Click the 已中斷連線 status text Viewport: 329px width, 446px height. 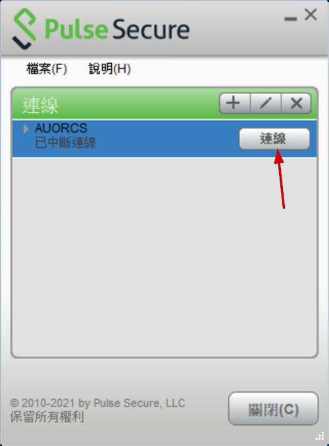(x=65, y=143)
